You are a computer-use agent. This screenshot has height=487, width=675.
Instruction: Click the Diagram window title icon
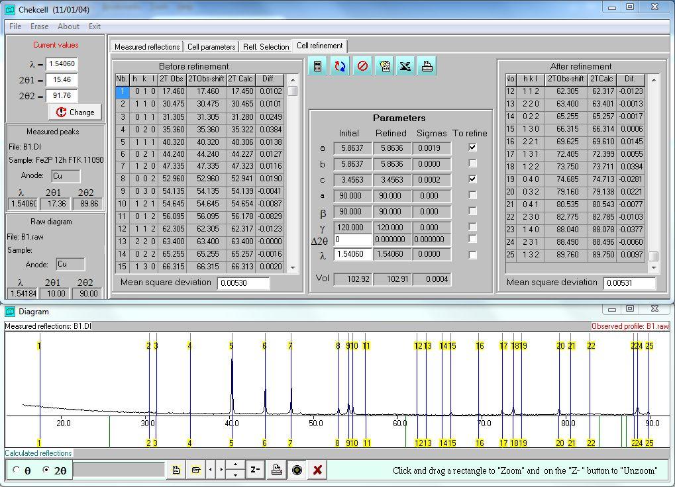pyautogui.click(x=9, y=311)
